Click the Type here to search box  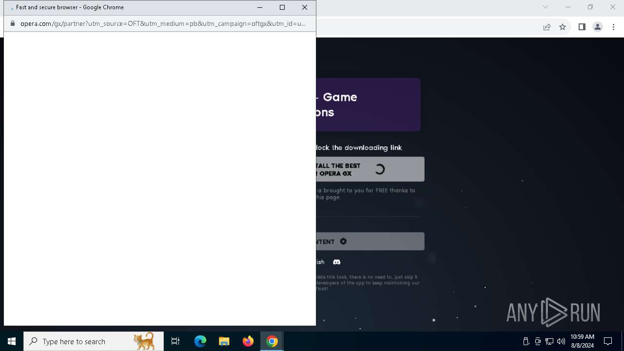click(x=94, y=341)
